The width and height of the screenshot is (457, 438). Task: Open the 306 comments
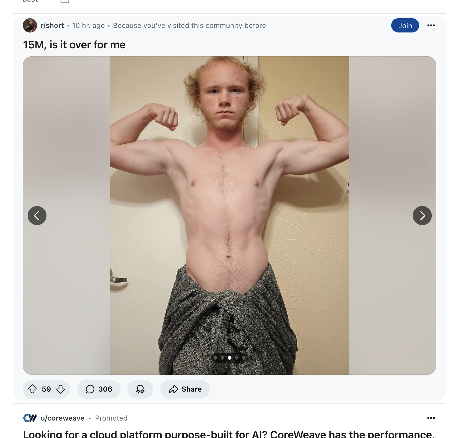tap(99, 389)
